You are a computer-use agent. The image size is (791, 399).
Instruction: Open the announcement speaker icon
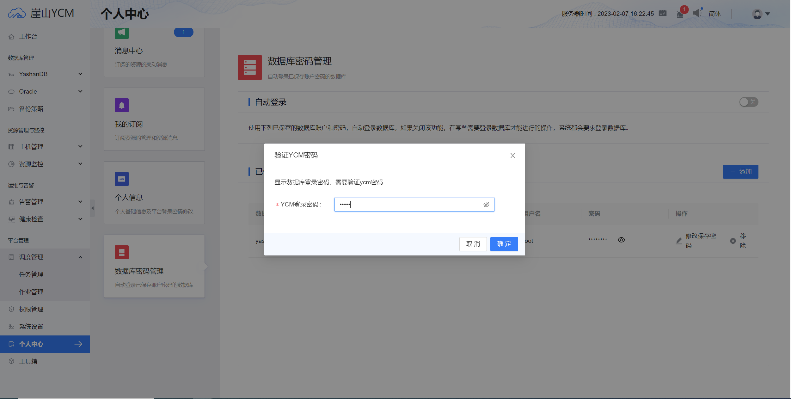(x=697, y=13)
